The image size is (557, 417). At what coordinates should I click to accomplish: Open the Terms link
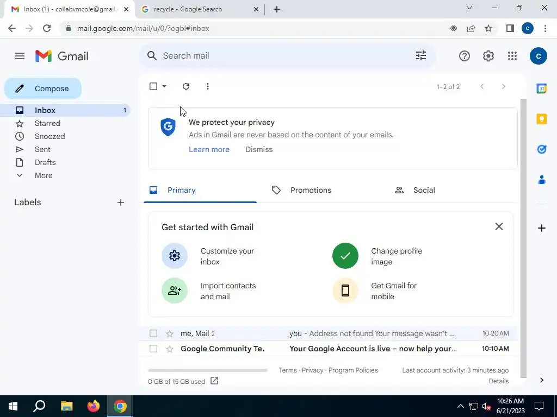(x=288, y=370)
